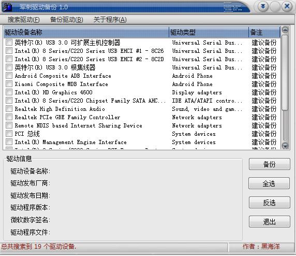This screenshot has width=296, height=256.
Task: Select Intel(R) HD Graphics 4600 checkbox
Action: (9, 92)
